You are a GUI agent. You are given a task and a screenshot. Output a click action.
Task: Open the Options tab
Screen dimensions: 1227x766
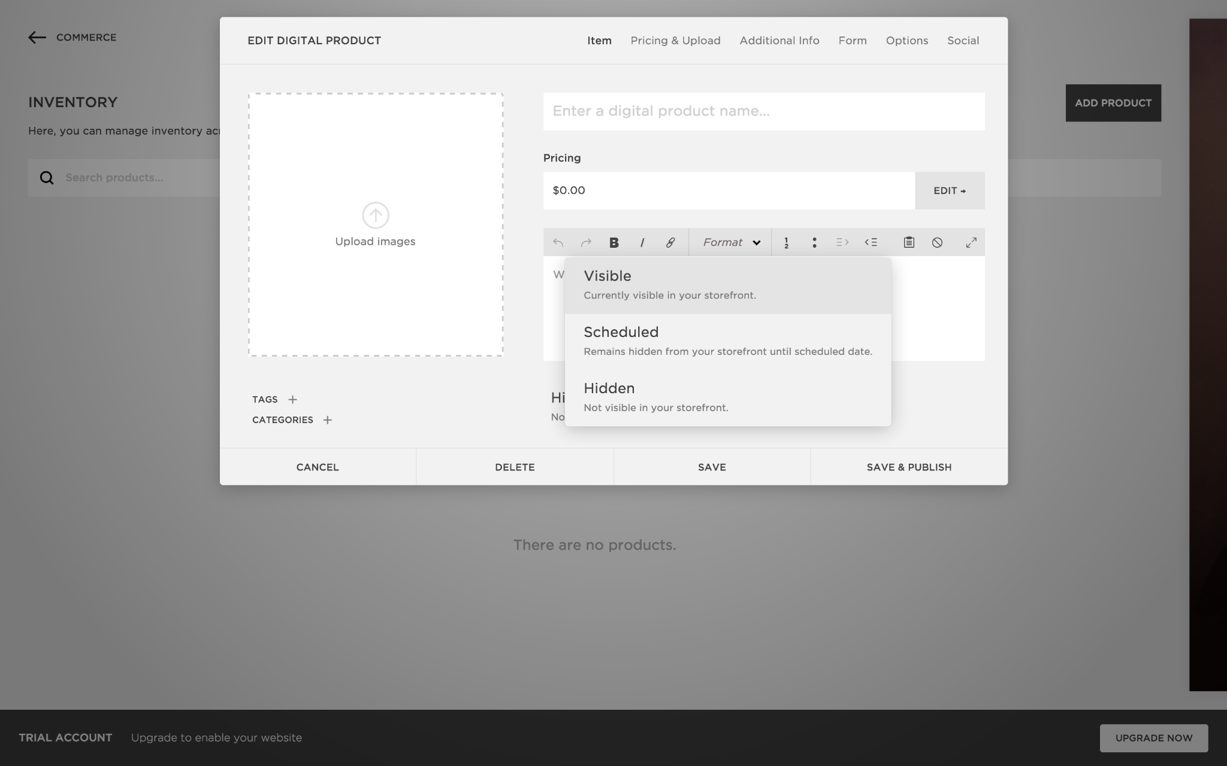[x=907, y=41]
